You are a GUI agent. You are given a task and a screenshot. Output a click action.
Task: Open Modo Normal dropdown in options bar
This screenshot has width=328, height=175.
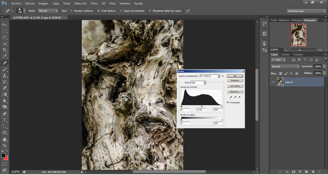48,11
